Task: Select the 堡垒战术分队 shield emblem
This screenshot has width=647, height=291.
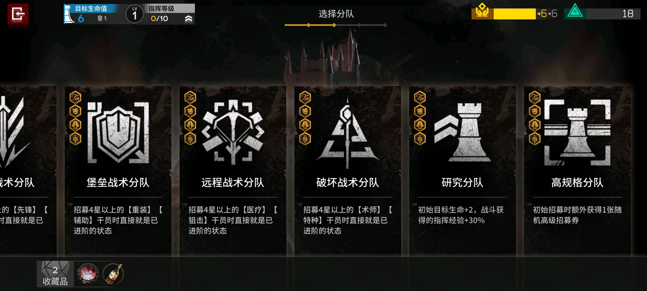Action: pyautogui.click(x=118, y=132)
